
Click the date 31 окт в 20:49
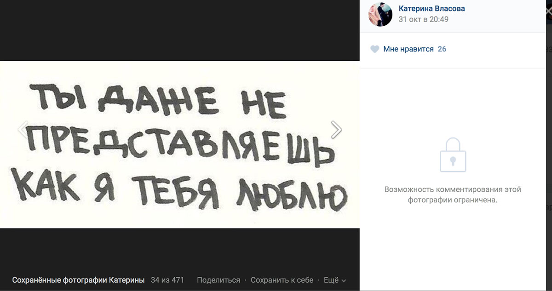pyautogui.click(x=423, y=19)
